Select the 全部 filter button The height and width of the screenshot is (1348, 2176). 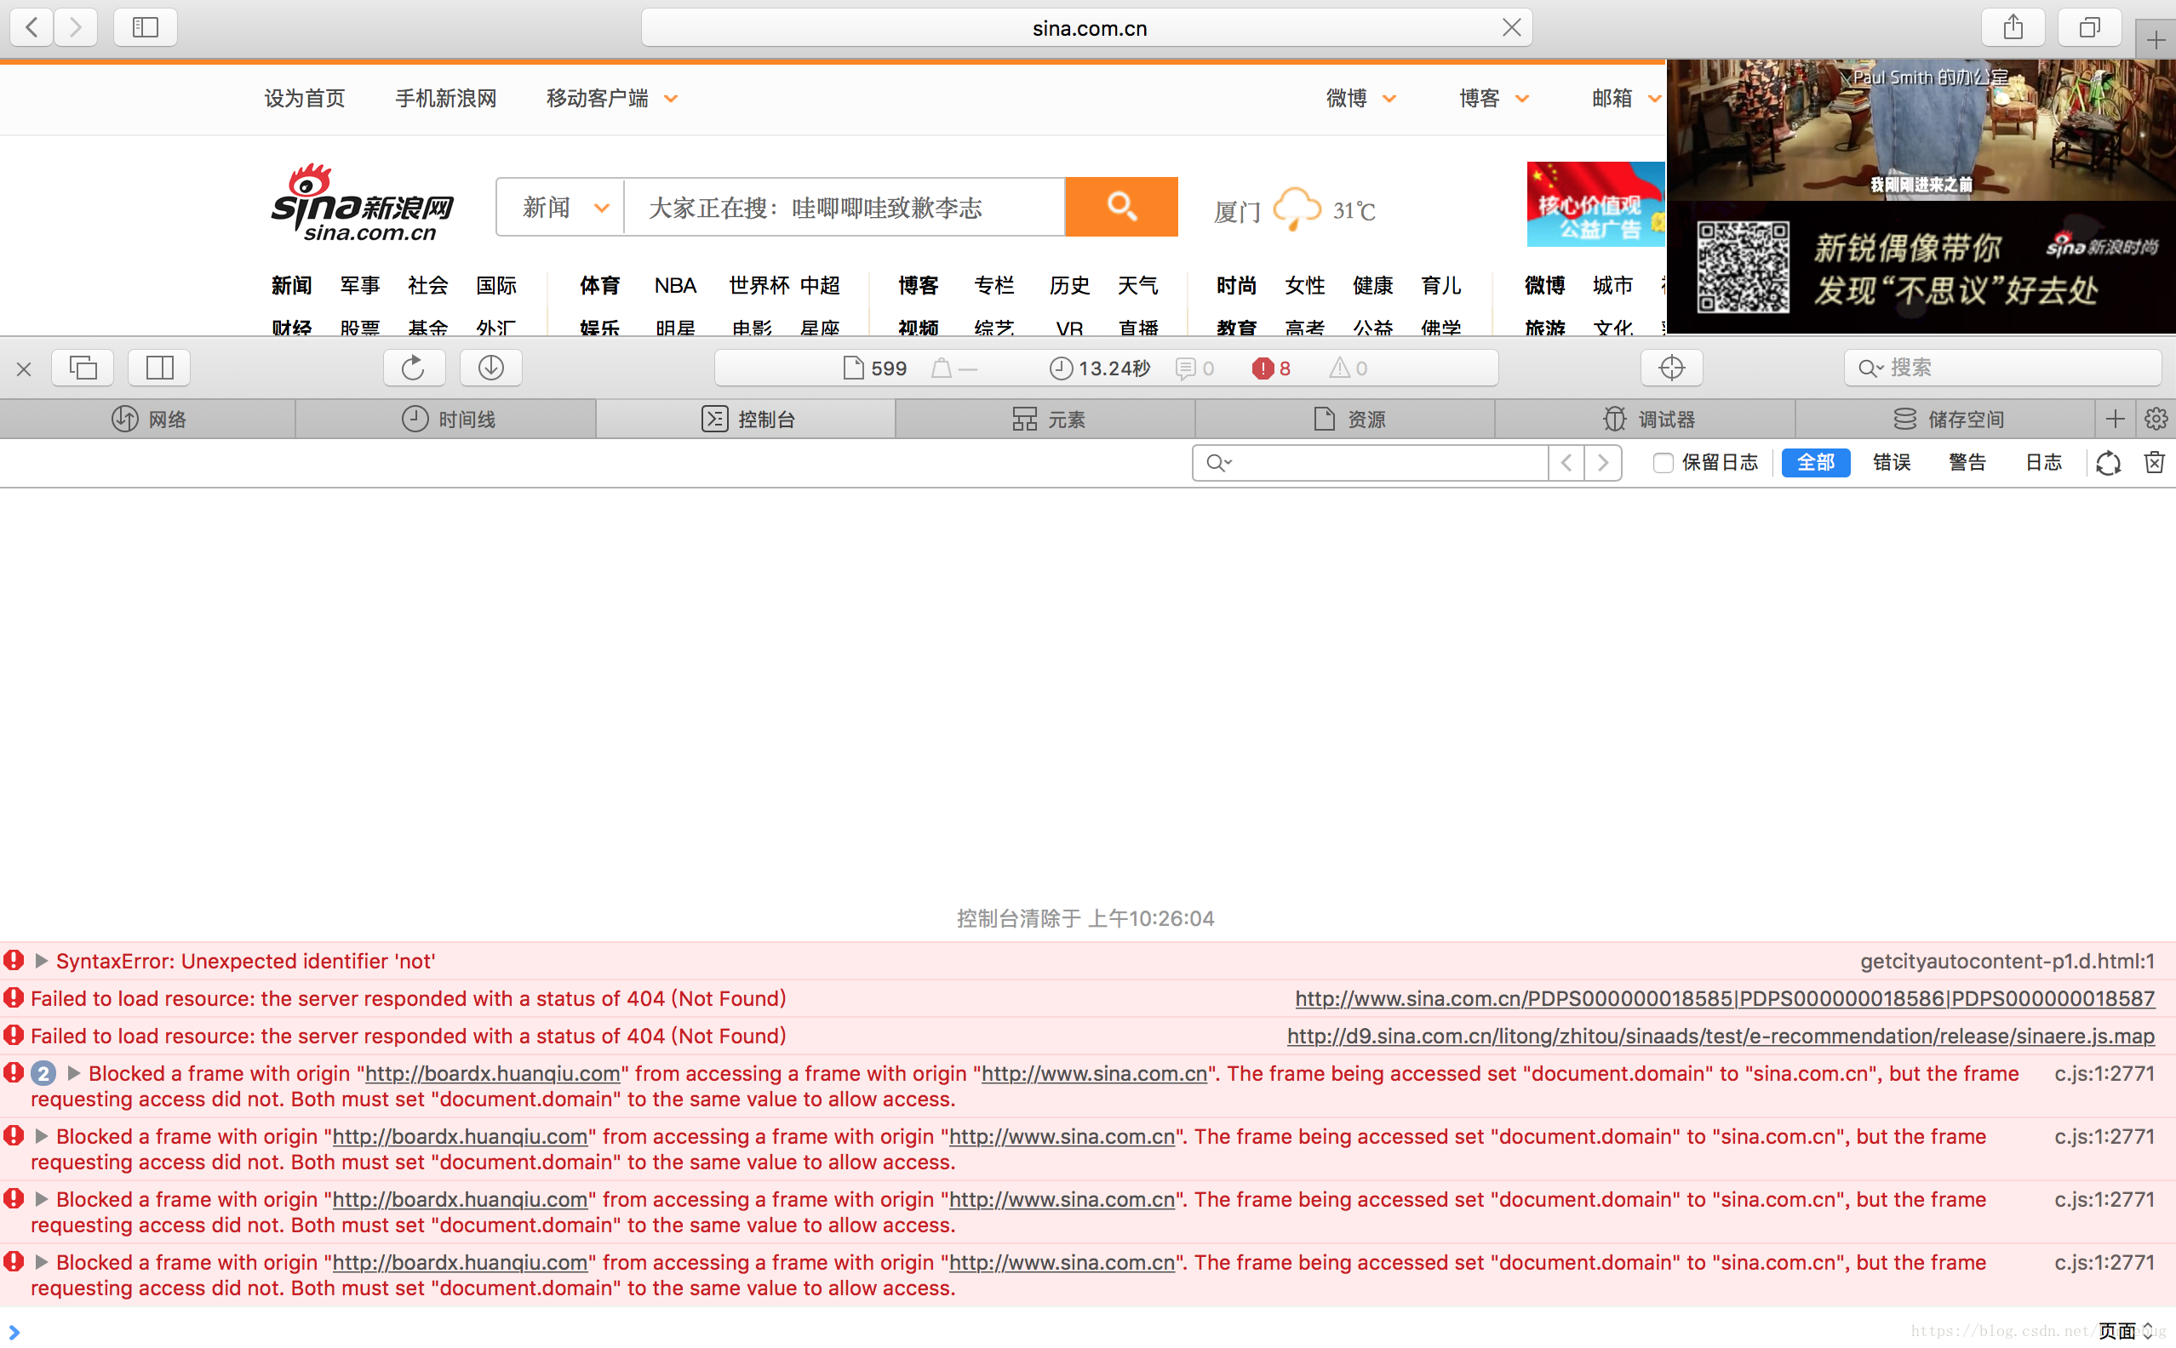(x=1815, y=463)
